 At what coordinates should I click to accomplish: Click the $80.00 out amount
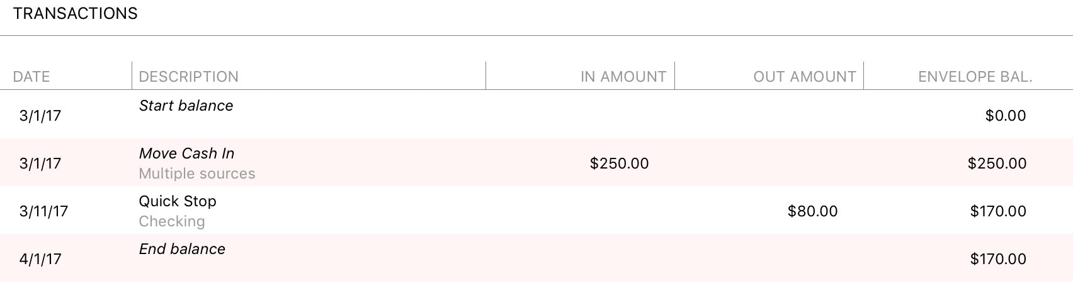coord(812,211)
